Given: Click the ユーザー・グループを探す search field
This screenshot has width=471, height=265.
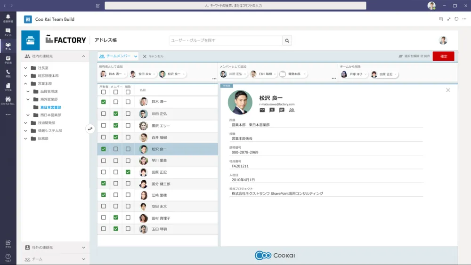Looking at the screenshot, I should [225, 40].
